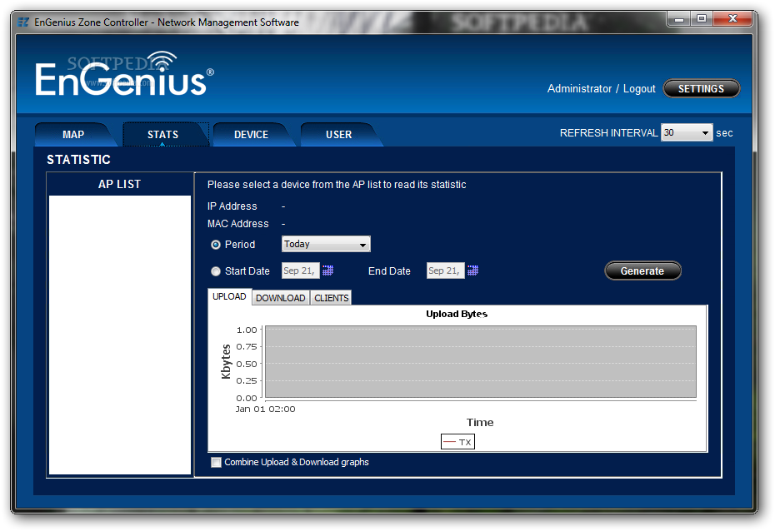Image resolution: width=775 pixels, height=531 pixels.
Task: Minimize the EnGenius Zone Controller window
Action: 679,19
